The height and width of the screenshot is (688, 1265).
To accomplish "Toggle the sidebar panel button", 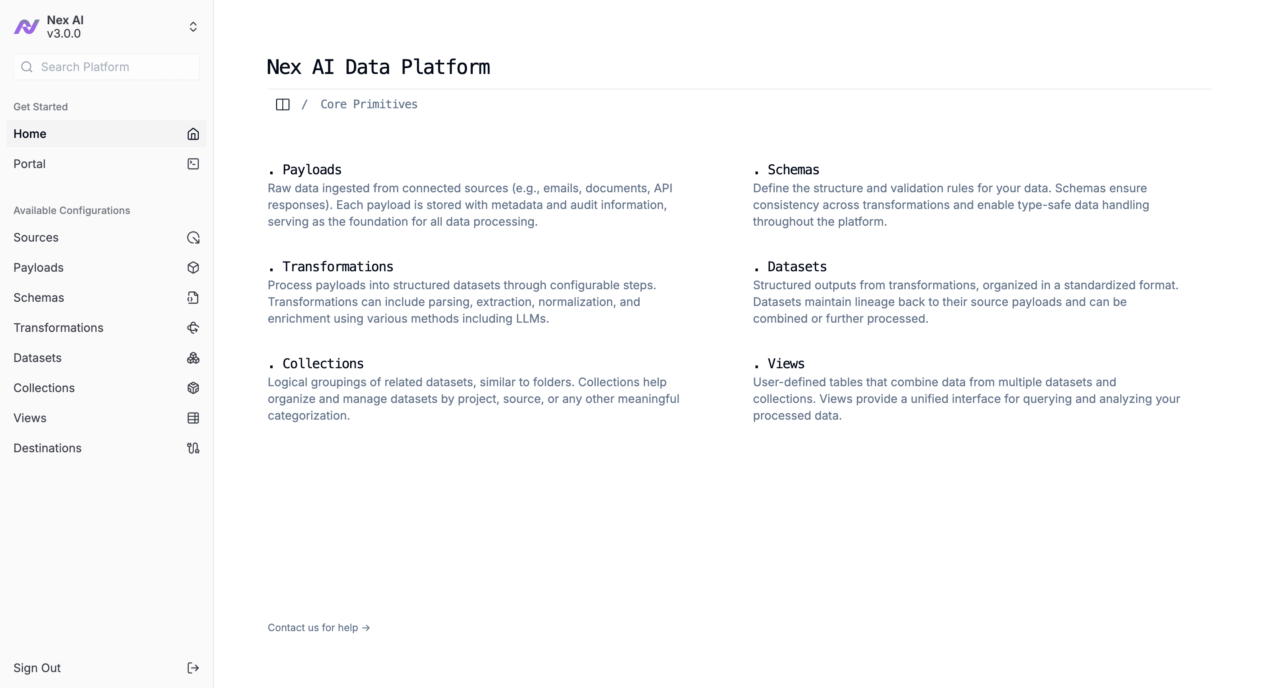I will tap(282, 104).
